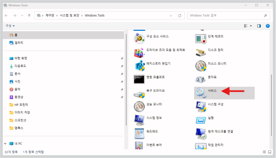Open 문서 quick access folder

17,74
